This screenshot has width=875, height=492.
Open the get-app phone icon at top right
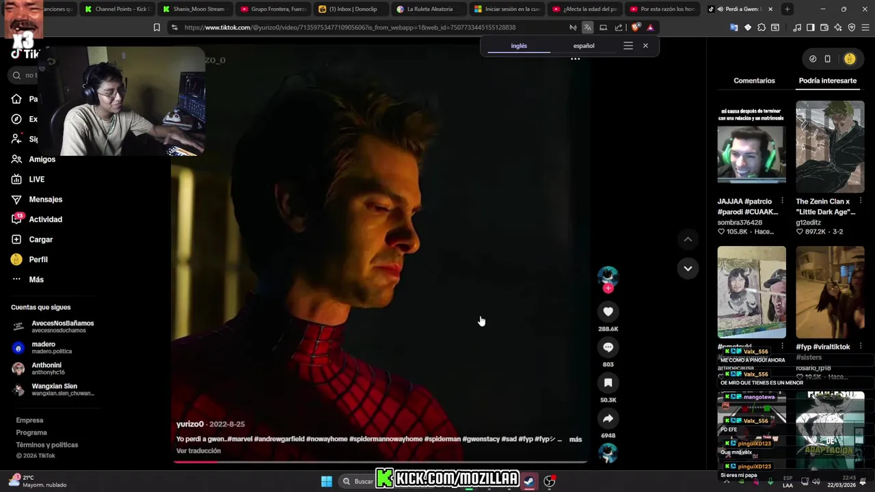(x=827, y=59)
